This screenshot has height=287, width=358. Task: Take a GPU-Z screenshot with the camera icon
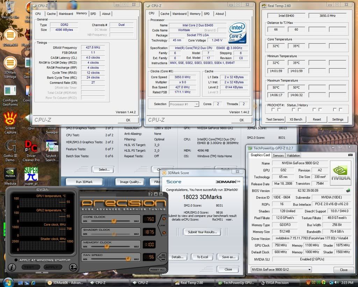click(350, 155)
